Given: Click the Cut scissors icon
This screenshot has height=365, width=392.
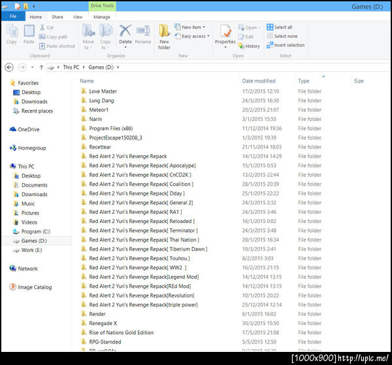Looking at the screenshot, I should (x=42, y=27).
